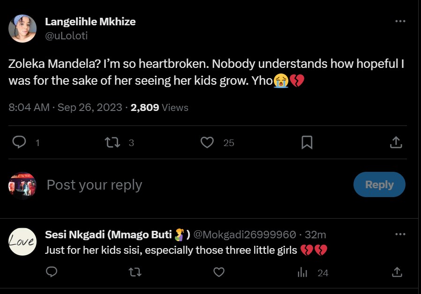Open Sesi Nkgadi's Love avatar

pos(23,242)
